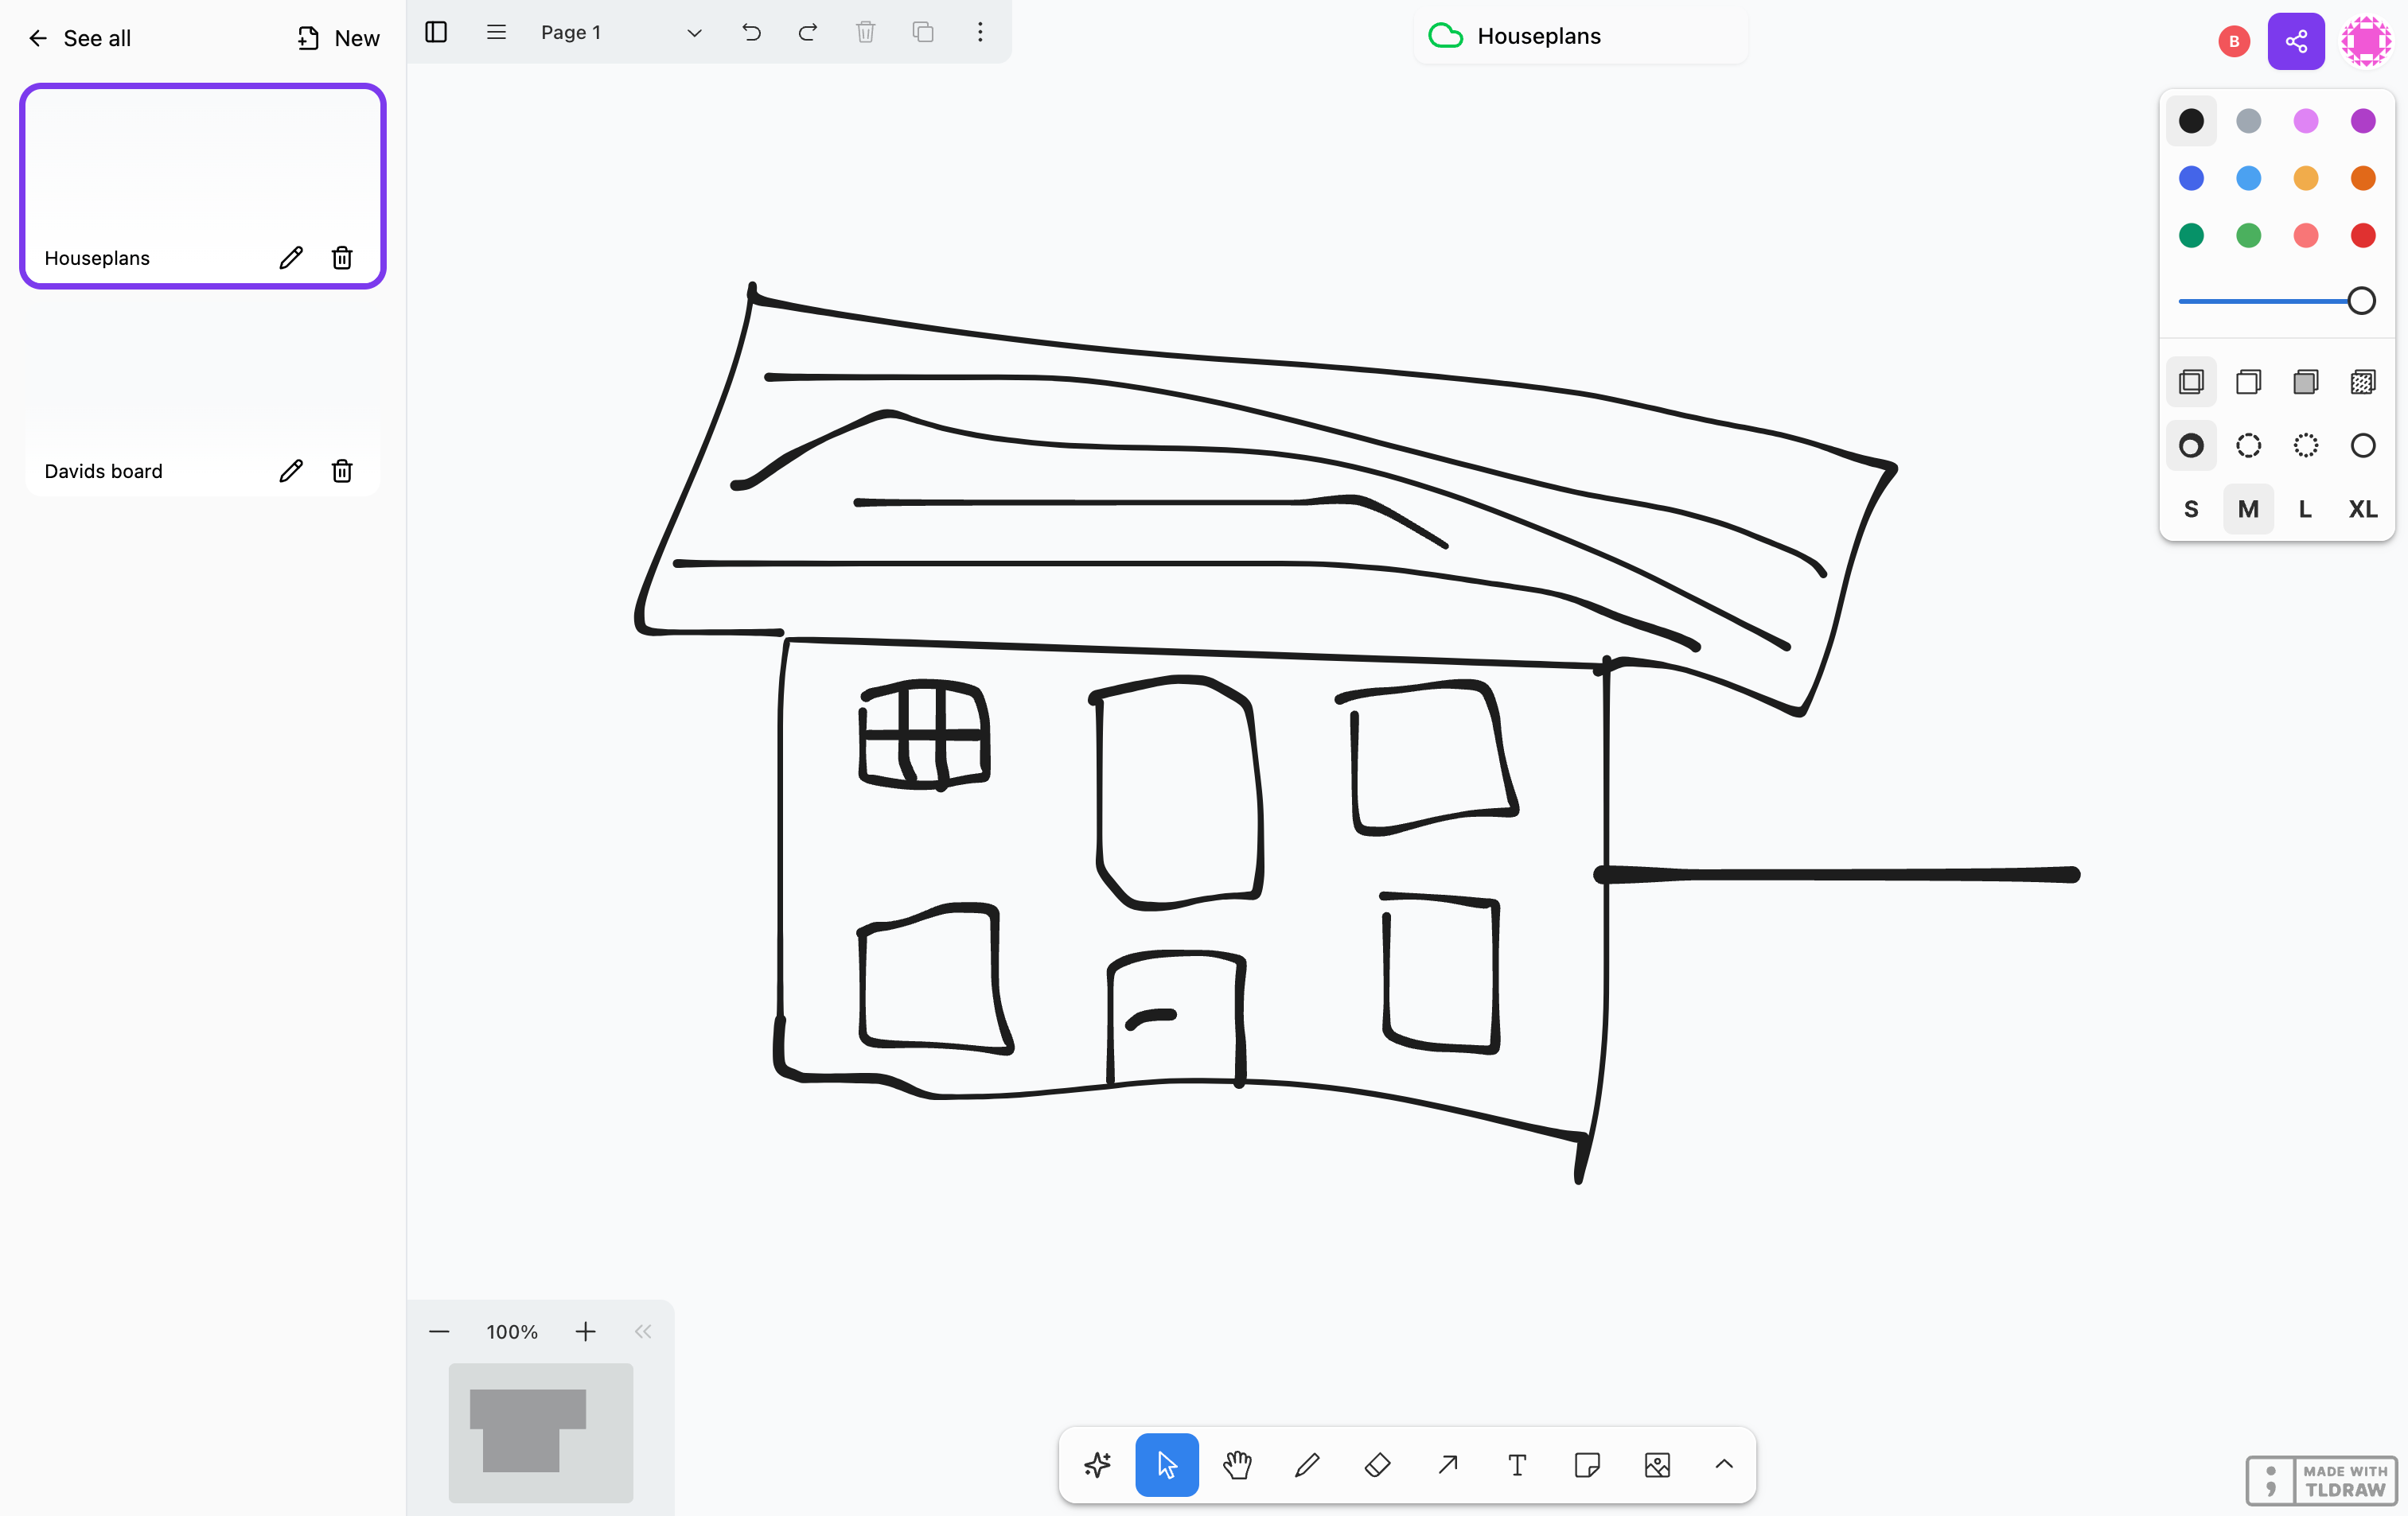Pick the red color swatch
This screenshot has width=2408, height=1516.
pyautogui.click(x=2362, y=236)
